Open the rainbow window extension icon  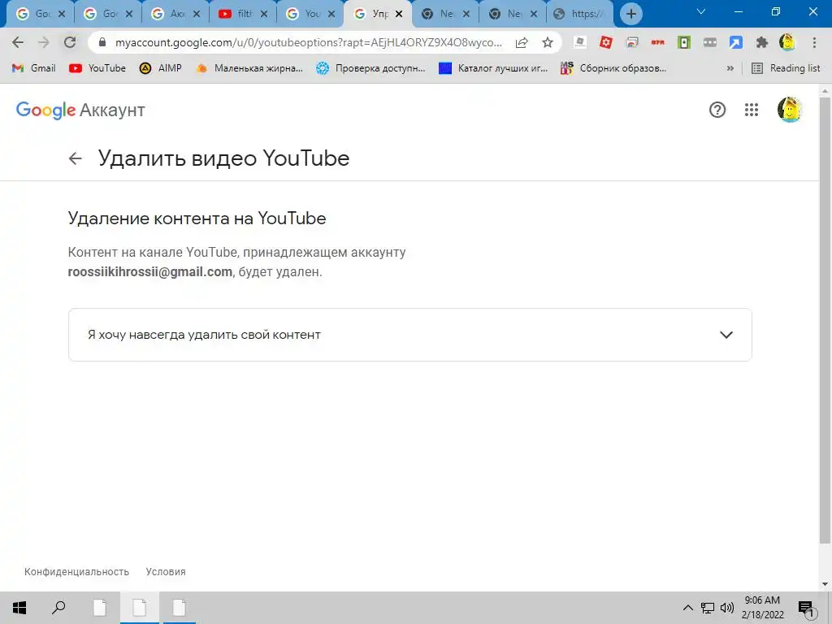tap(632, 42)
